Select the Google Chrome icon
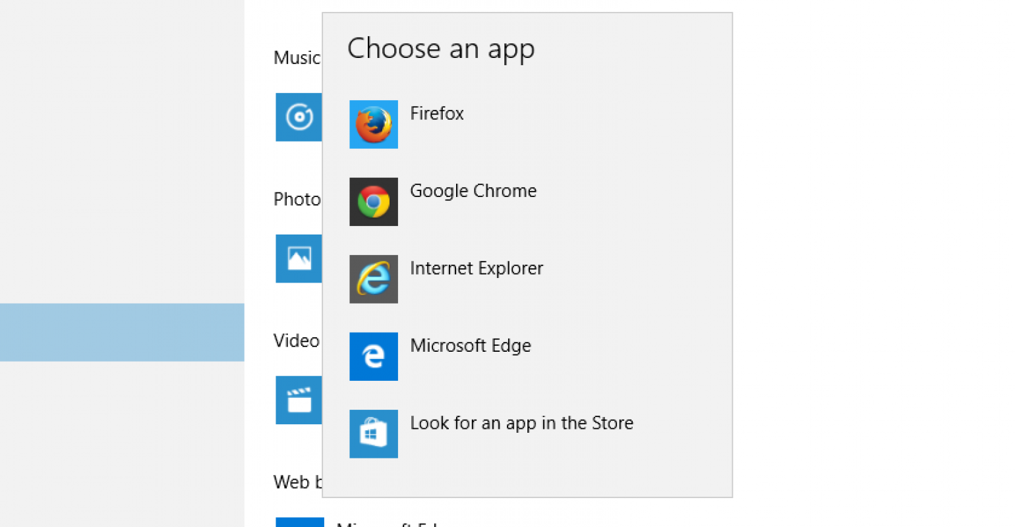This screenshot has width=1015, height=527. pyautogui.click(x=373, y=202)
